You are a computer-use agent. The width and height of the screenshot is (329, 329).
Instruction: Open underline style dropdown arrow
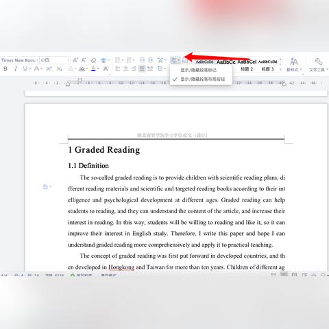click(30, 69)
